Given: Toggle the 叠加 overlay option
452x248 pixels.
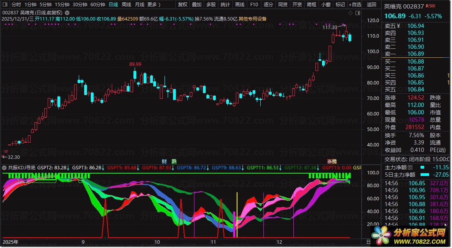Looking at the screenshot, I should click(197, 4).
